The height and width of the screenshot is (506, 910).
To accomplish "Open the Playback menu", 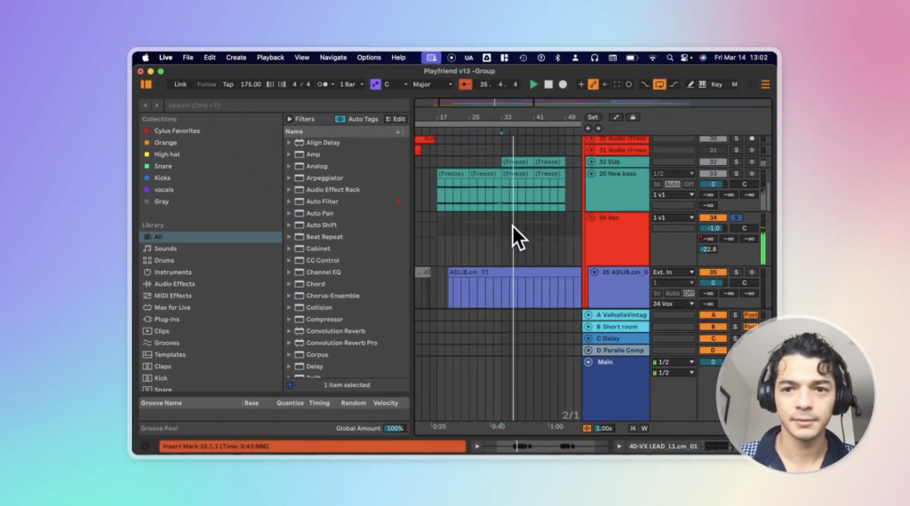I will coord(270,58).
